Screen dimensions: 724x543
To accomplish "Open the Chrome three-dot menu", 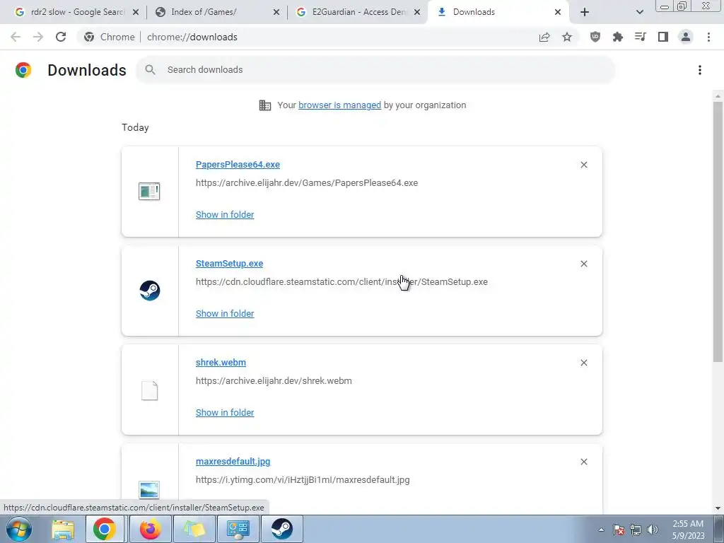I will pyautogui.click(x=708, y=37).
